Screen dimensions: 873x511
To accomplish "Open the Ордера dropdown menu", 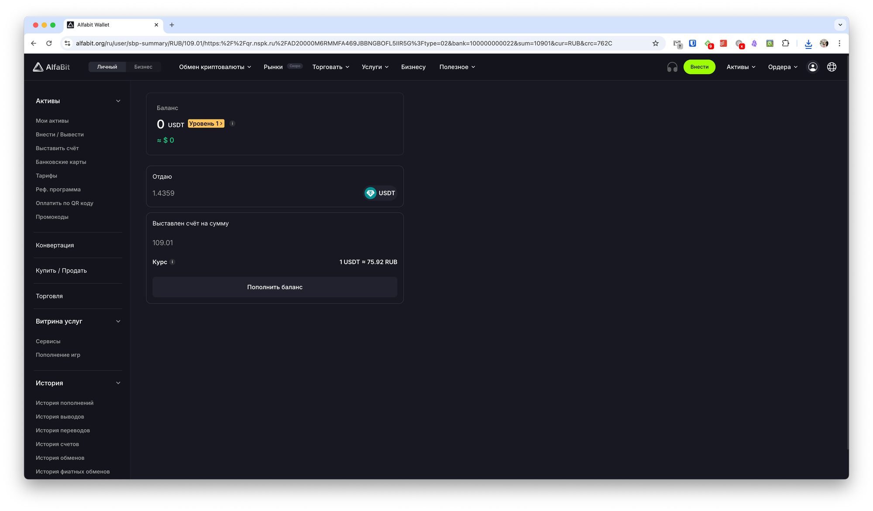I will click(783, 67).
